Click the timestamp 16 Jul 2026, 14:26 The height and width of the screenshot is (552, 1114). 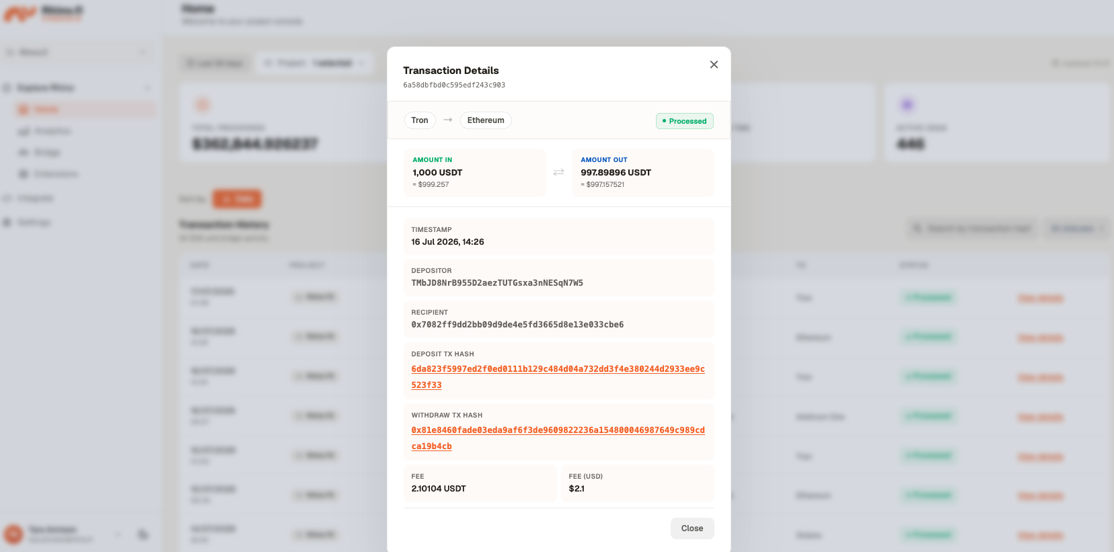click(x=447, y=242)
